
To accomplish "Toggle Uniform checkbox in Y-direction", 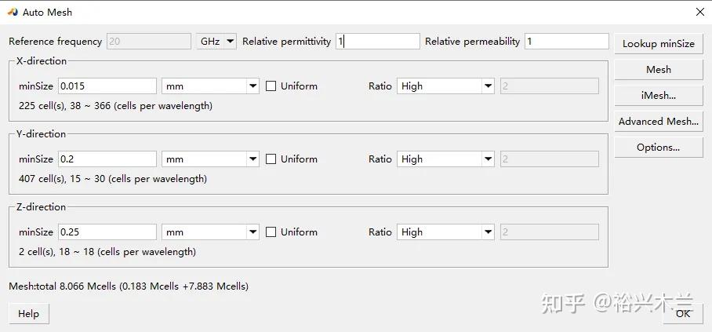I will point(271,159).
